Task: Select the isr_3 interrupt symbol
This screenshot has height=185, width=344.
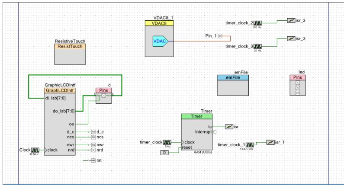Action: click(291, 39)
